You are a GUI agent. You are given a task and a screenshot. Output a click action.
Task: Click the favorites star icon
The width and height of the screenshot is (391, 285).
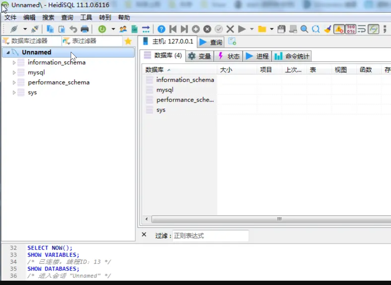[x=128, y=41]
